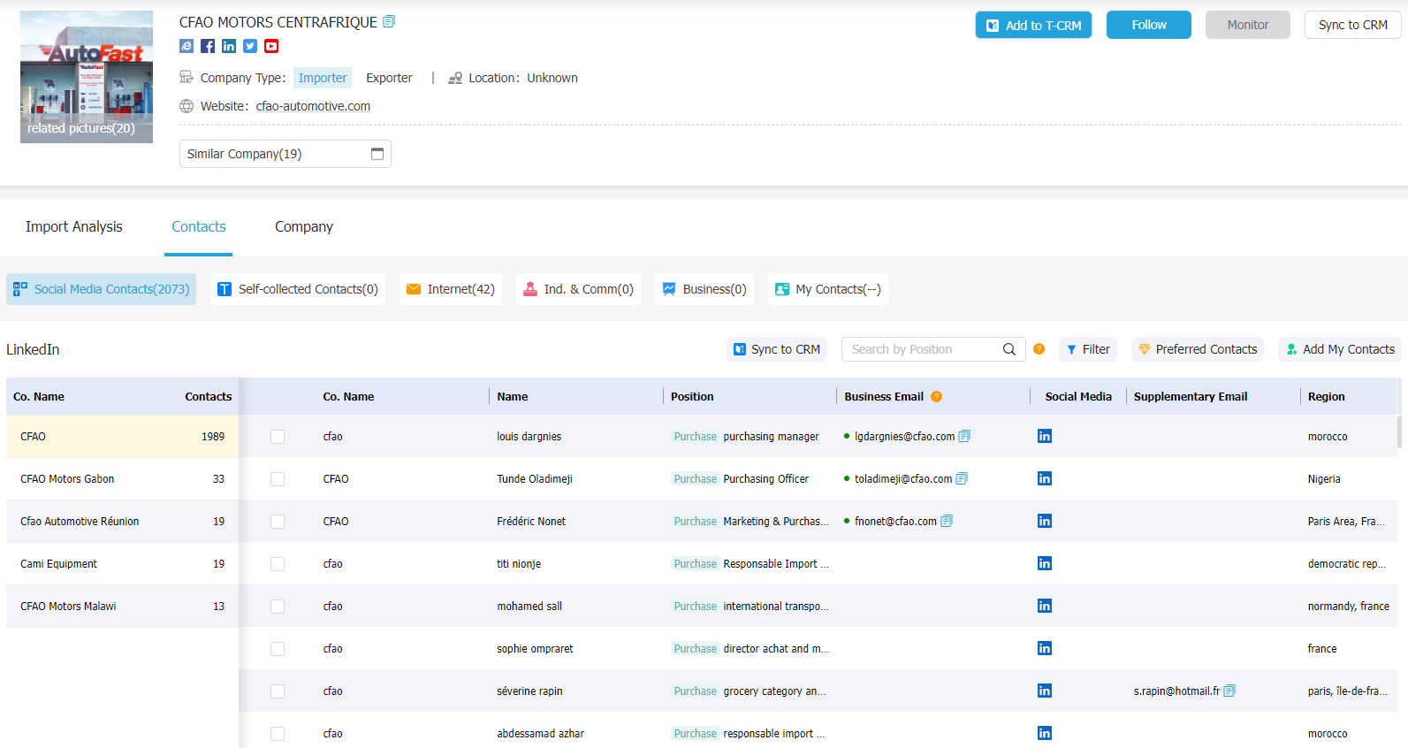Open abdessamad azhar's LinkedIn profile icon
This screenshot has width=1408, height=748.
pos(1045,733)
